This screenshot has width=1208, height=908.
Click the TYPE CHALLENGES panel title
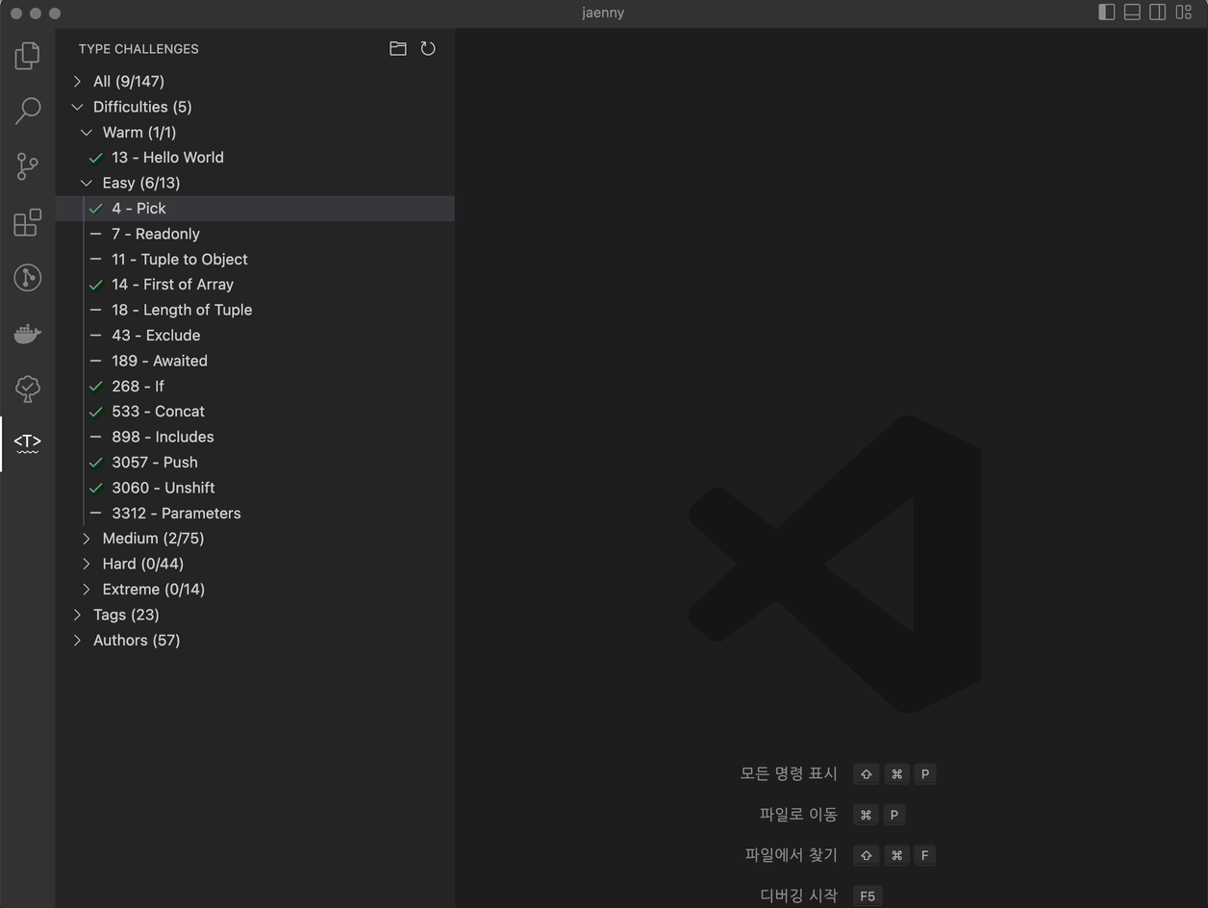[138, 49]
